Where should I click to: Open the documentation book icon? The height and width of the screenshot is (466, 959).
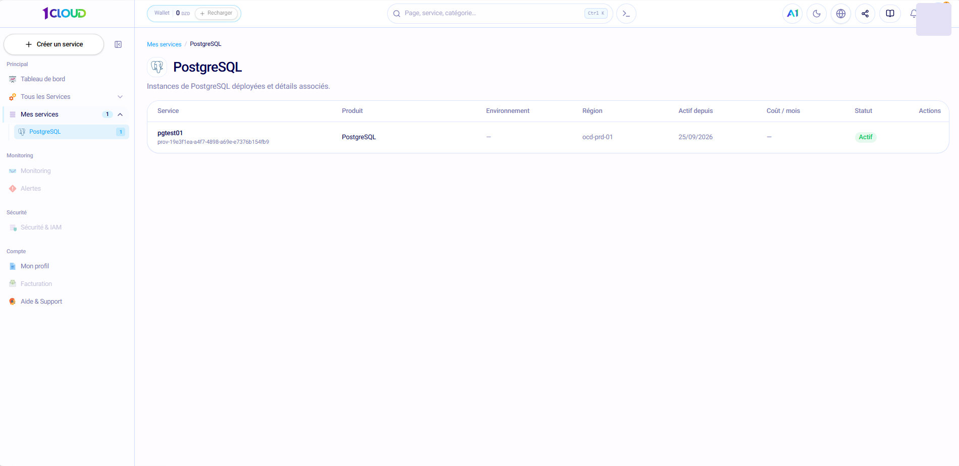[890, 14]
